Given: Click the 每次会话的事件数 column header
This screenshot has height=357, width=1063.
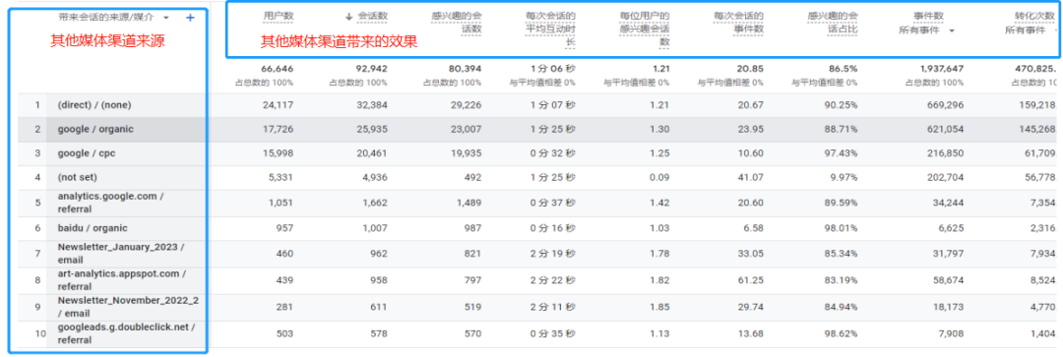Looking at the screenshot, I should 739,23.
